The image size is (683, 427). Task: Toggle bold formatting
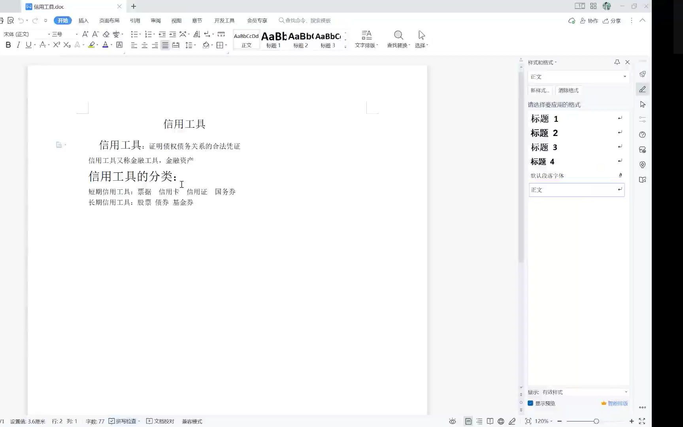point(8,45)
